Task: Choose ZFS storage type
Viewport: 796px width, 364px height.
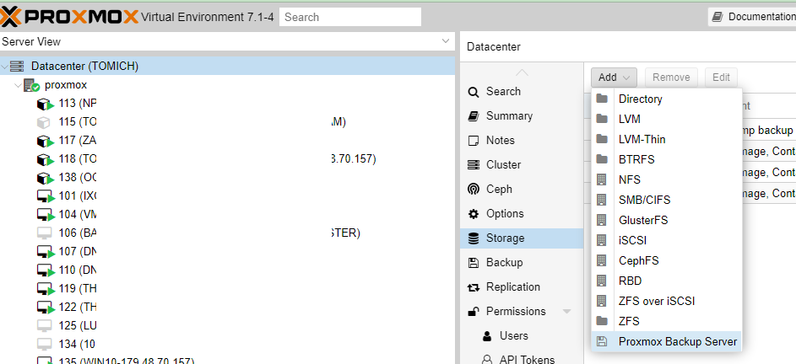Action: tap(666, 321)
